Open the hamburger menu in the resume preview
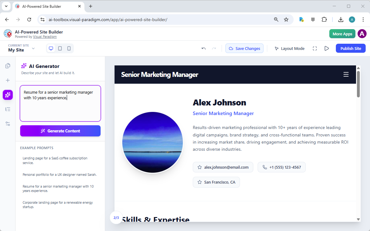 coord(346,74)
